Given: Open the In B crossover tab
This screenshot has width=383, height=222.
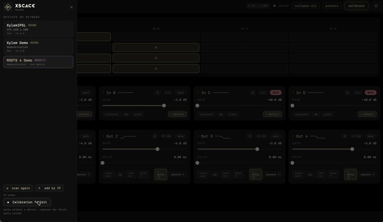Looking at the screenshot, I should pos(111,114).
